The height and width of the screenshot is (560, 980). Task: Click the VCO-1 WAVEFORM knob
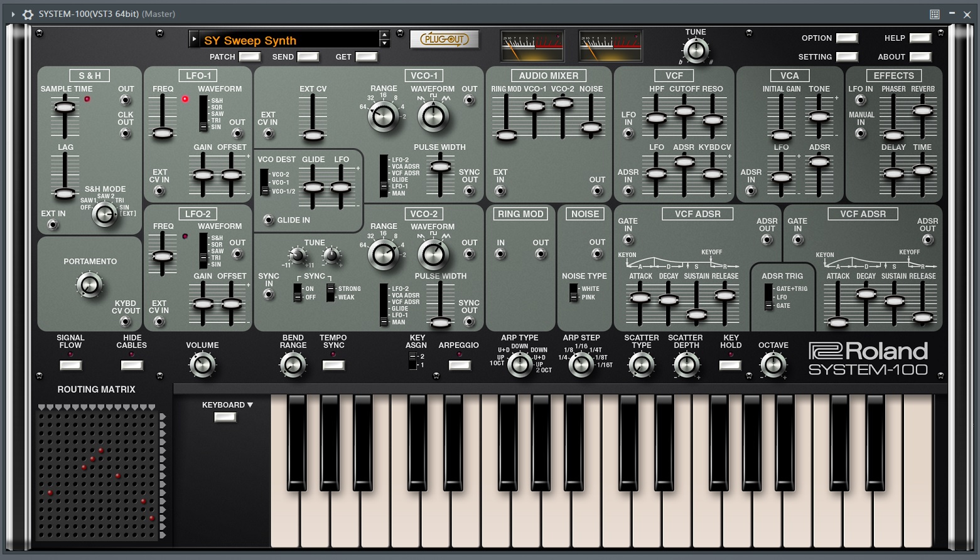click(x=433, y=116)
